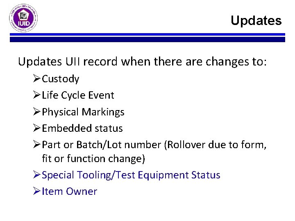The width and height of the screenshot is (295, 221).
Task: Click the arrow bullet beside Part or Batch/Lot
Action: [x=37, y=144]
